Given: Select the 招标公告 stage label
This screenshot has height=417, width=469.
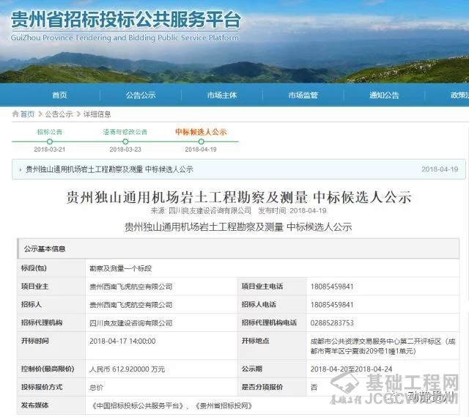Looking at the screenshot, I should (50, 132).
